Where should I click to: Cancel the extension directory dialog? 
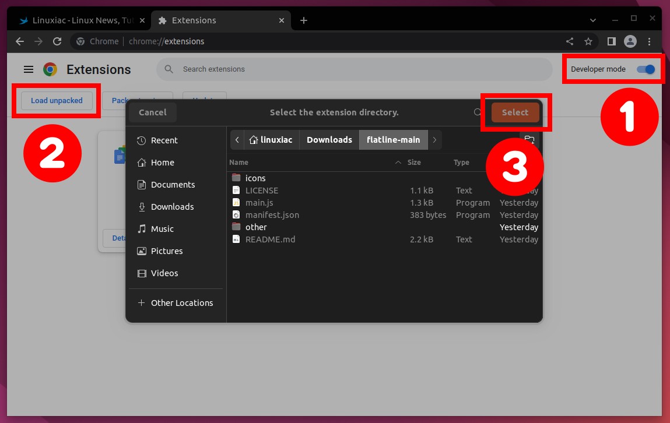pyautogui.click(x=153, y=112)
